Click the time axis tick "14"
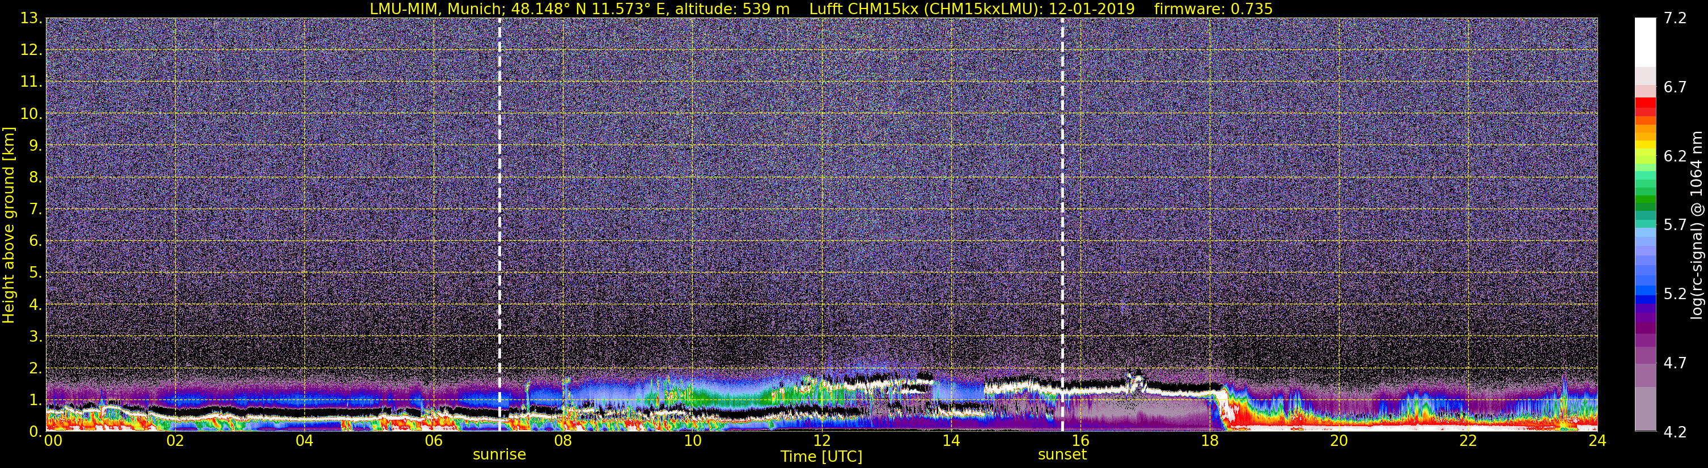This screenshot has width=1708, height=468. [951, 441]
